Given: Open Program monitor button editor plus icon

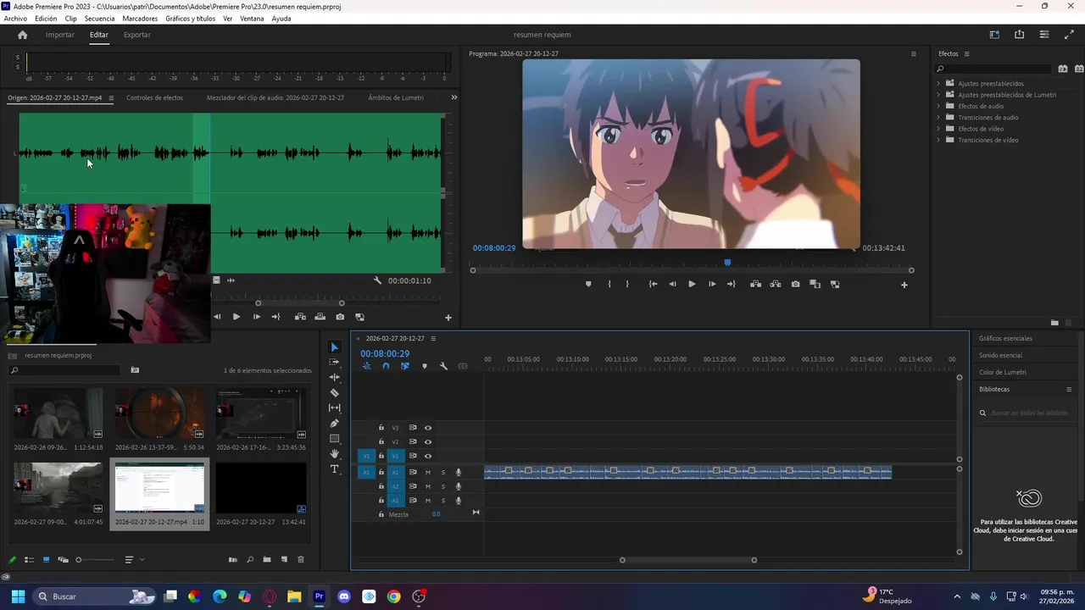Looking at the screenshot, I should pos(904,285).
